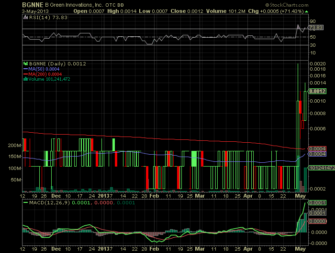Click the 73.83 RSI value tag

click(316, 27)
